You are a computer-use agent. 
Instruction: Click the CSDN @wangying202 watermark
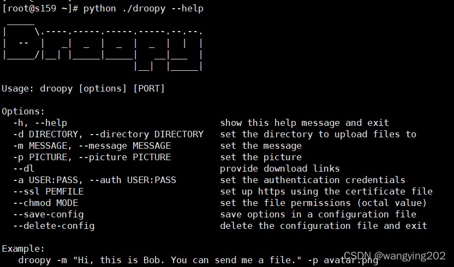(x=395, y=256)
